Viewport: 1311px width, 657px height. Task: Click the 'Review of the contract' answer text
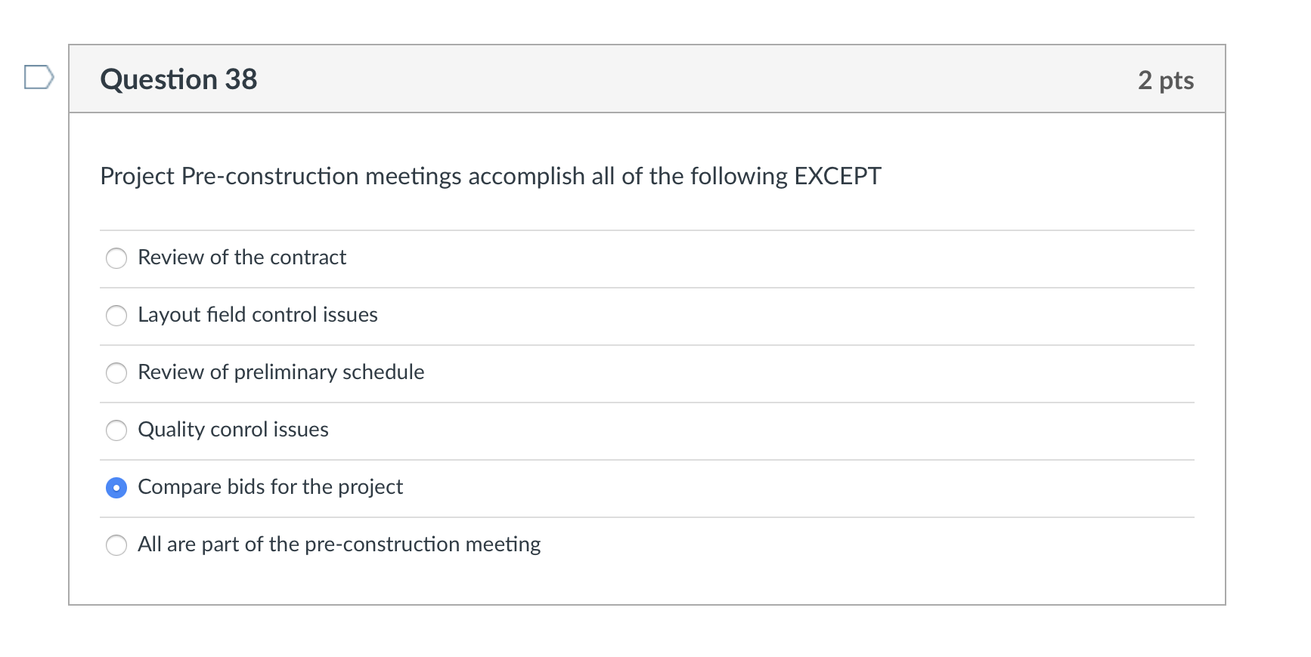(x=242, y=258)
